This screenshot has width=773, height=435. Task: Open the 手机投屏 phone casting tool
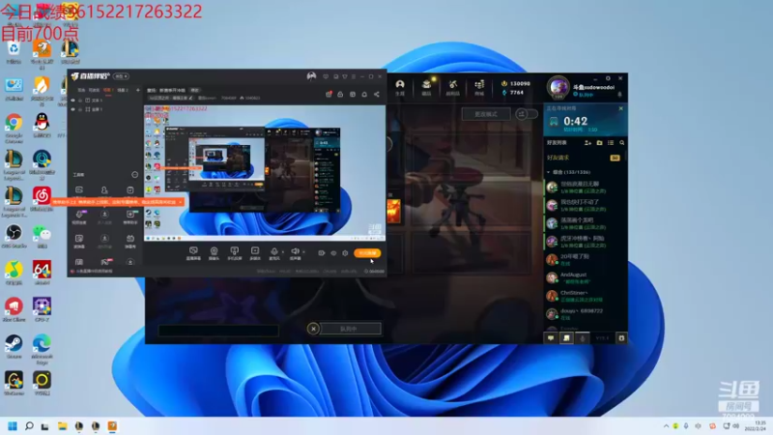click(235, 253)
